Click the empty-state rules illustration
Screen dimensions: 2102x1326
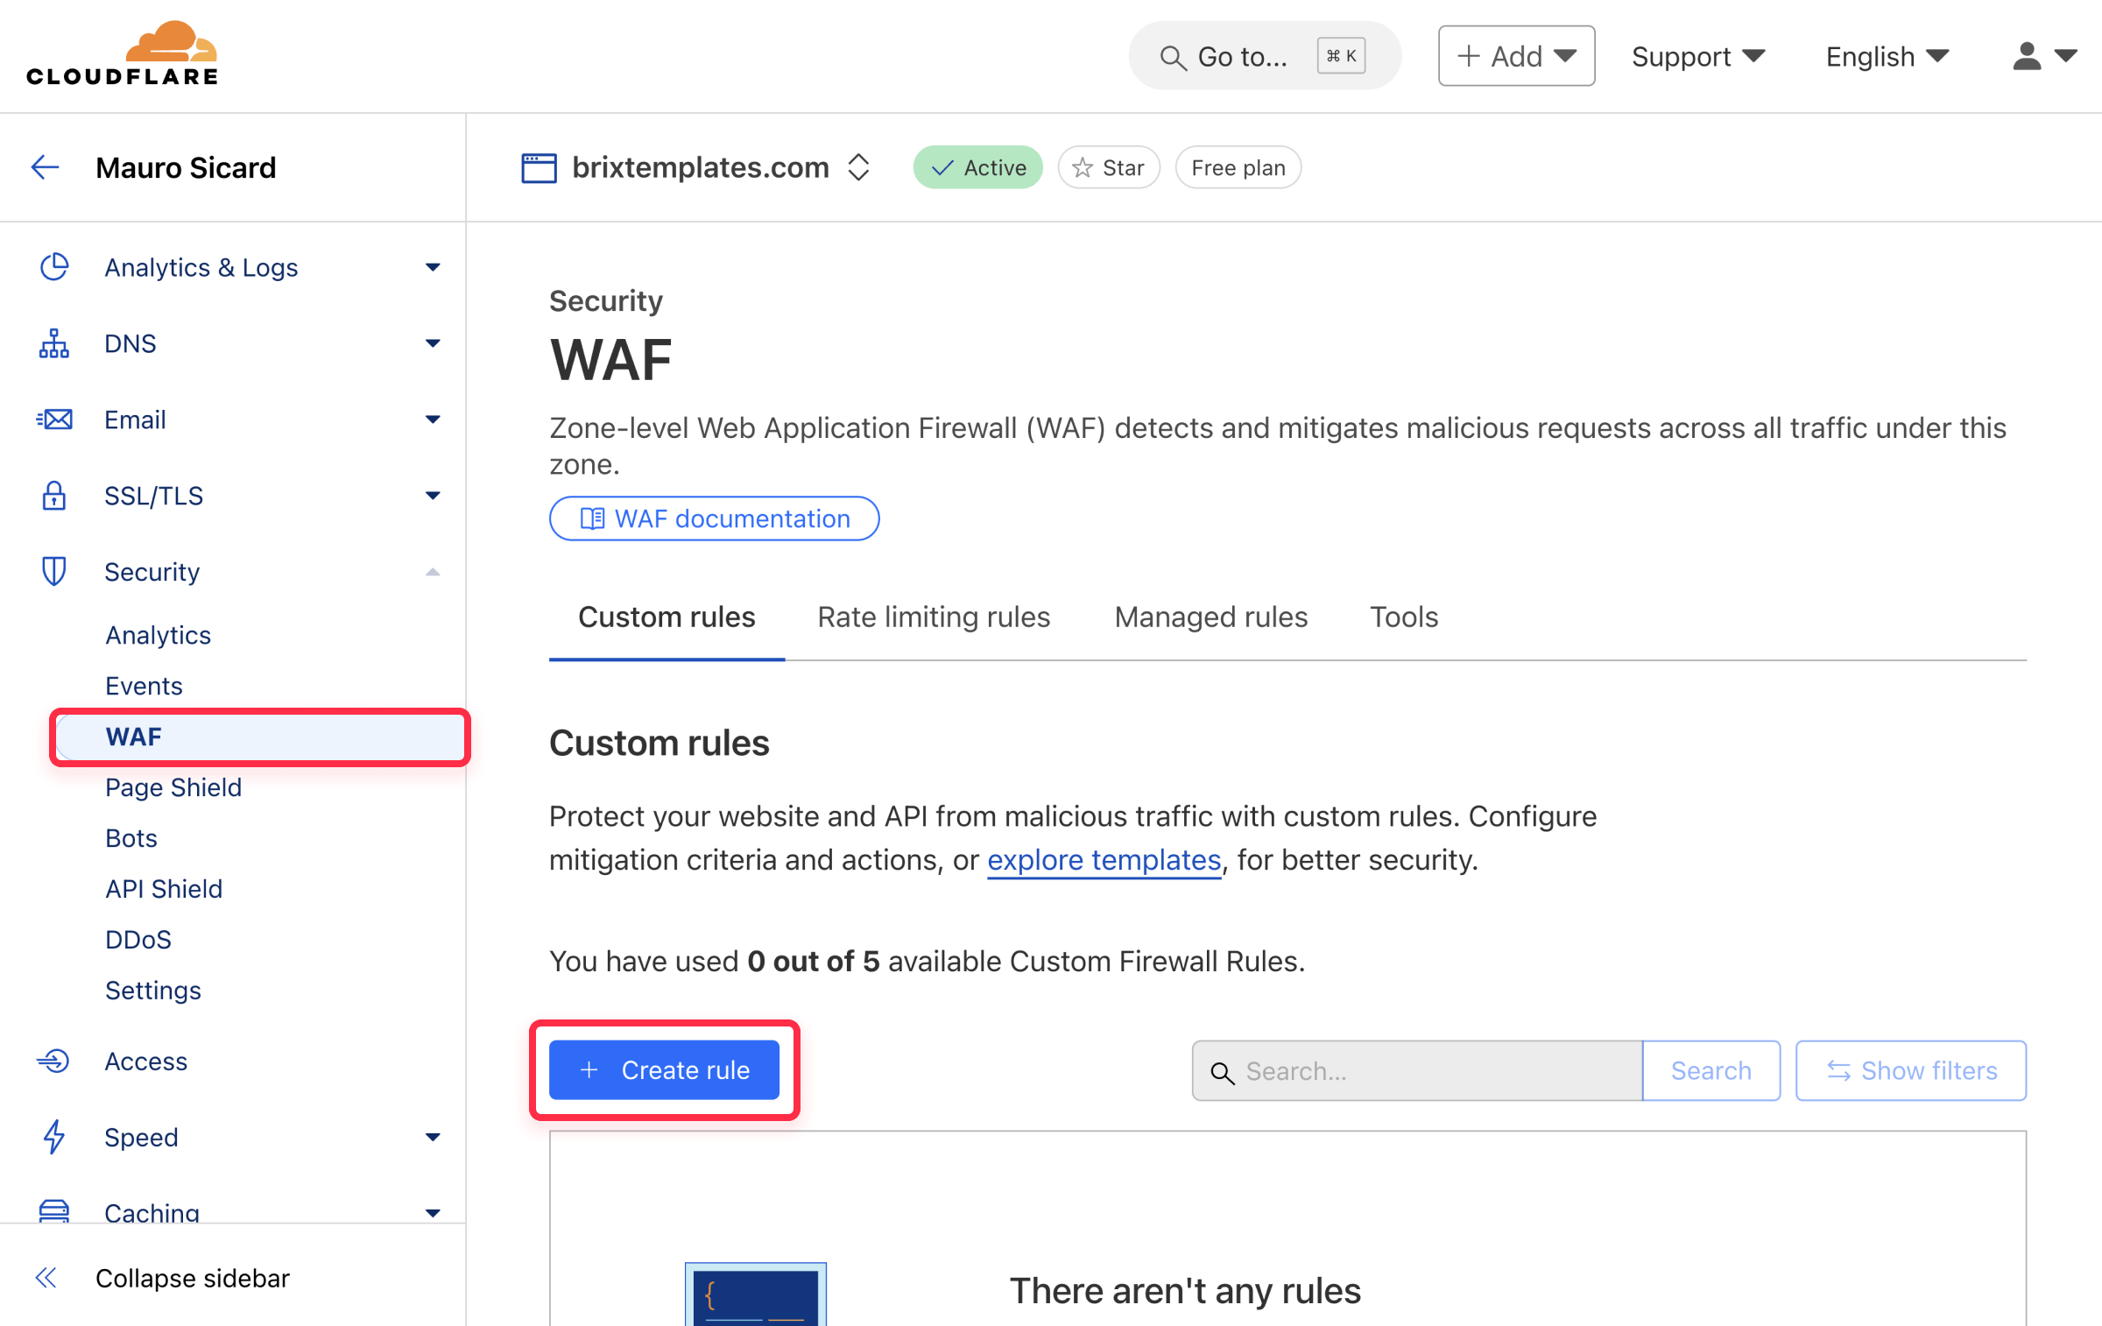(x=755, y=1294)
